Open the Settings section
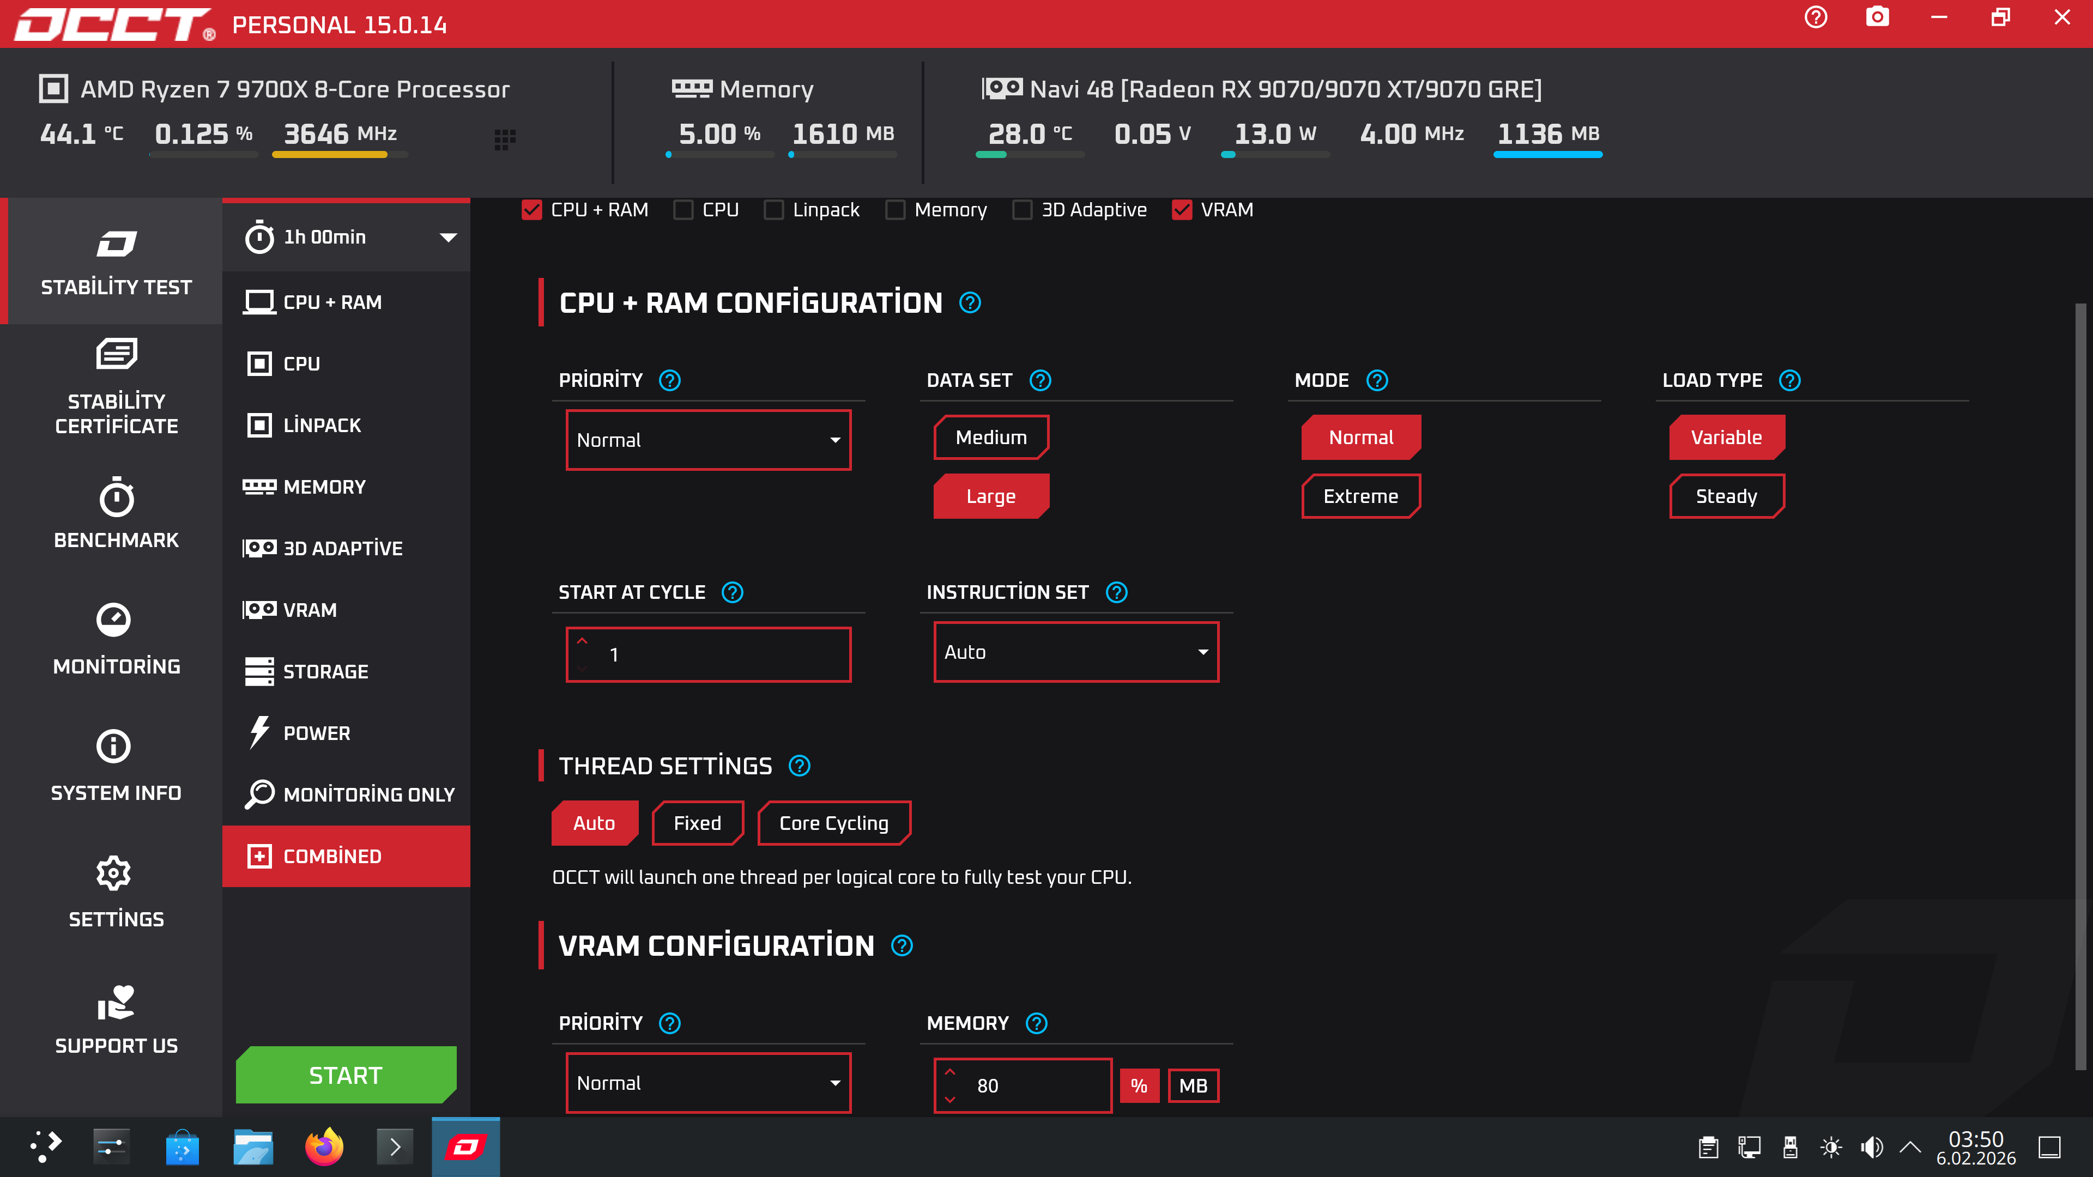Image resolution: width=2093 pixels, height=1177 pixels. pos(116,893)
